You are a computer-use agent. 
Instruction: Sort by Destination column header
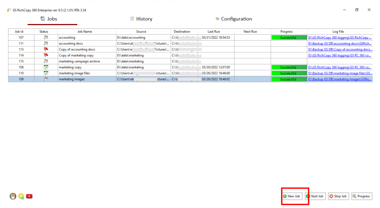point(184,31)
